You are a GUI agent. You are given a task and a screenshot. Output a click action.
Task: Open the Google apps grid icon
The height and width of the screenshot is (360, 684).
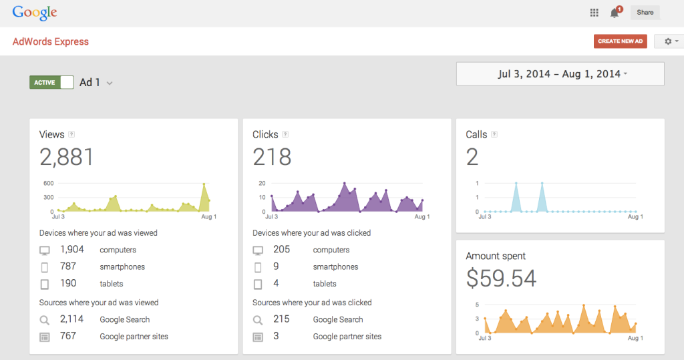tap(594, 13)
